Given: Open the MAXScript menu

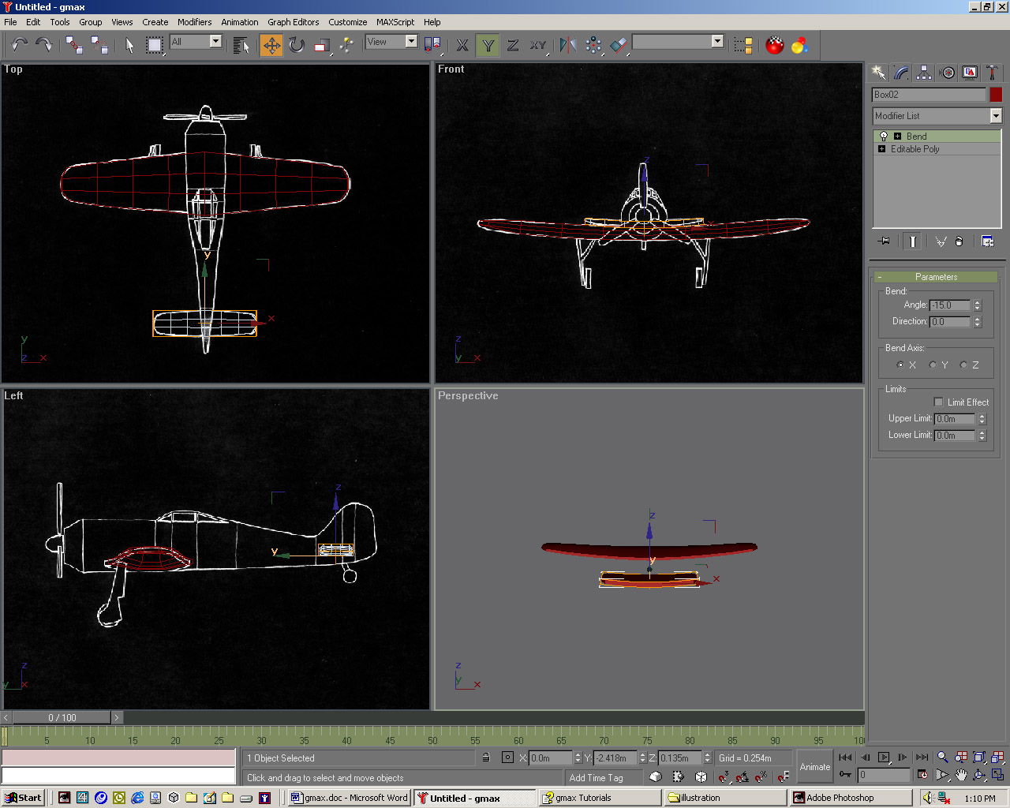Looking at the screenshot, I should [395, 22].
